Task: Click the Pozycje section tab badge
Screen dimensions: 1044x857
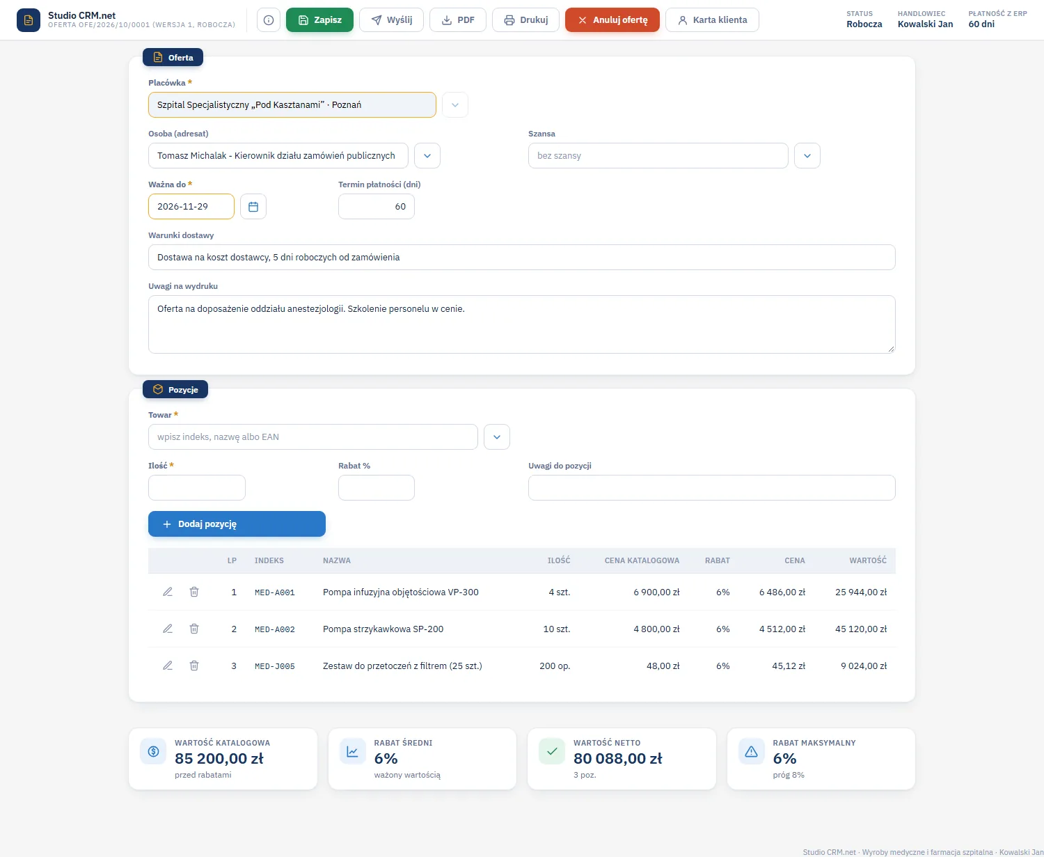Action: click(x=175, y=390)
